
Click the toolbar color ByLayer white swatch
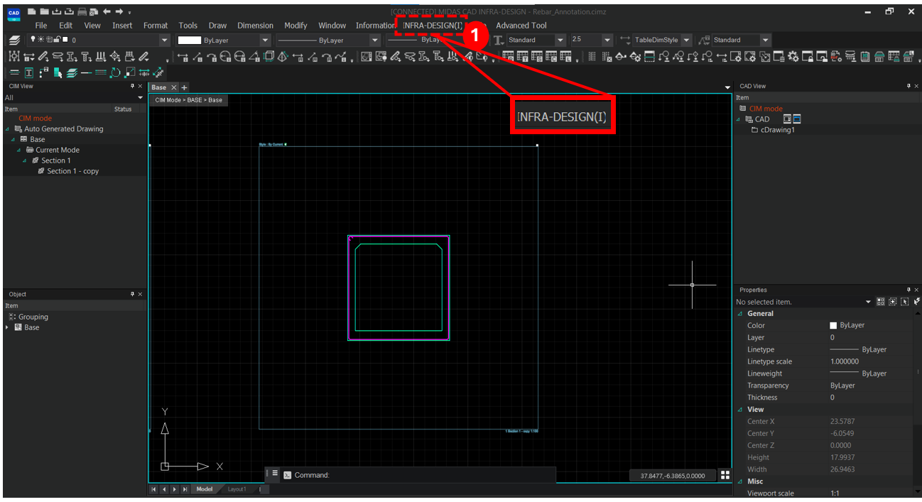coord(189,40)
